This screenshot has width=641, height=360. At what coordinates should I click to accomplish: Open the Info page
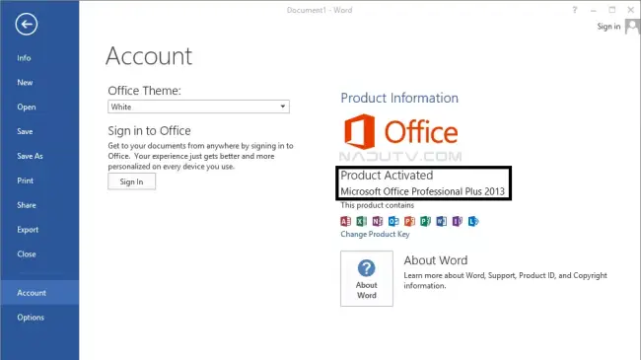pyautogui.click(x=24, y=58)
